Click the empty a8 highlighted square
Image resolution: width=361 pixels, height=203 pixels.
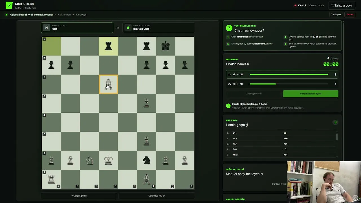(x=51, y=46)
